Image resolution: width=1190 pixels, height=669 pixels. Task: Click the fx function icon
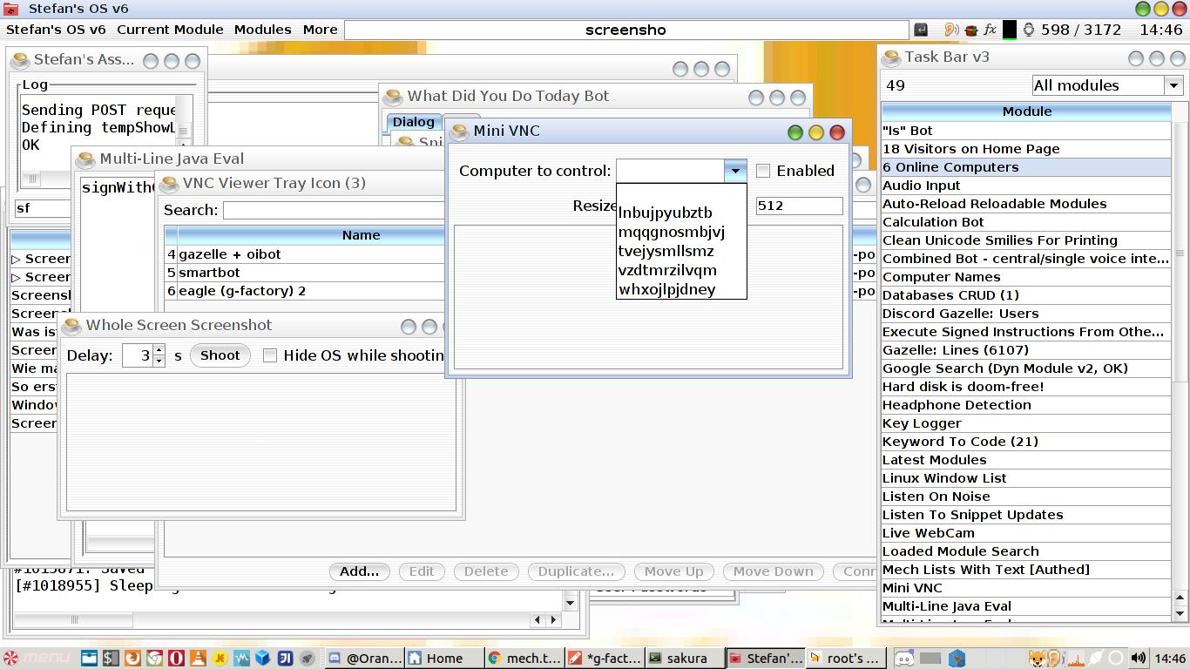(x=990, y=30)
